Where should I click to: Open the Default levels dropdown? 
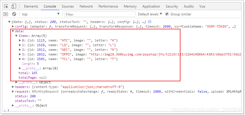(x=150, y=14)
